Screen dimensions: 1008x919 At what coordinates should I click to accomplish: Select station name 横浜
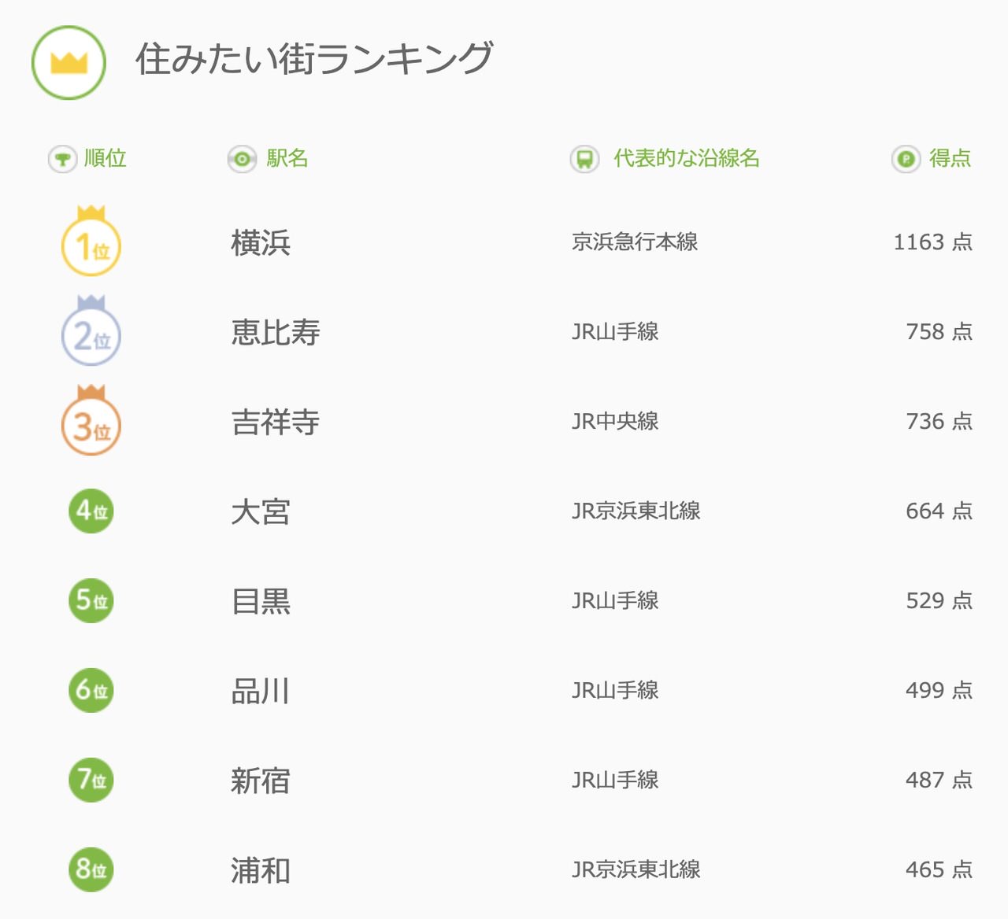click(261, 242)
